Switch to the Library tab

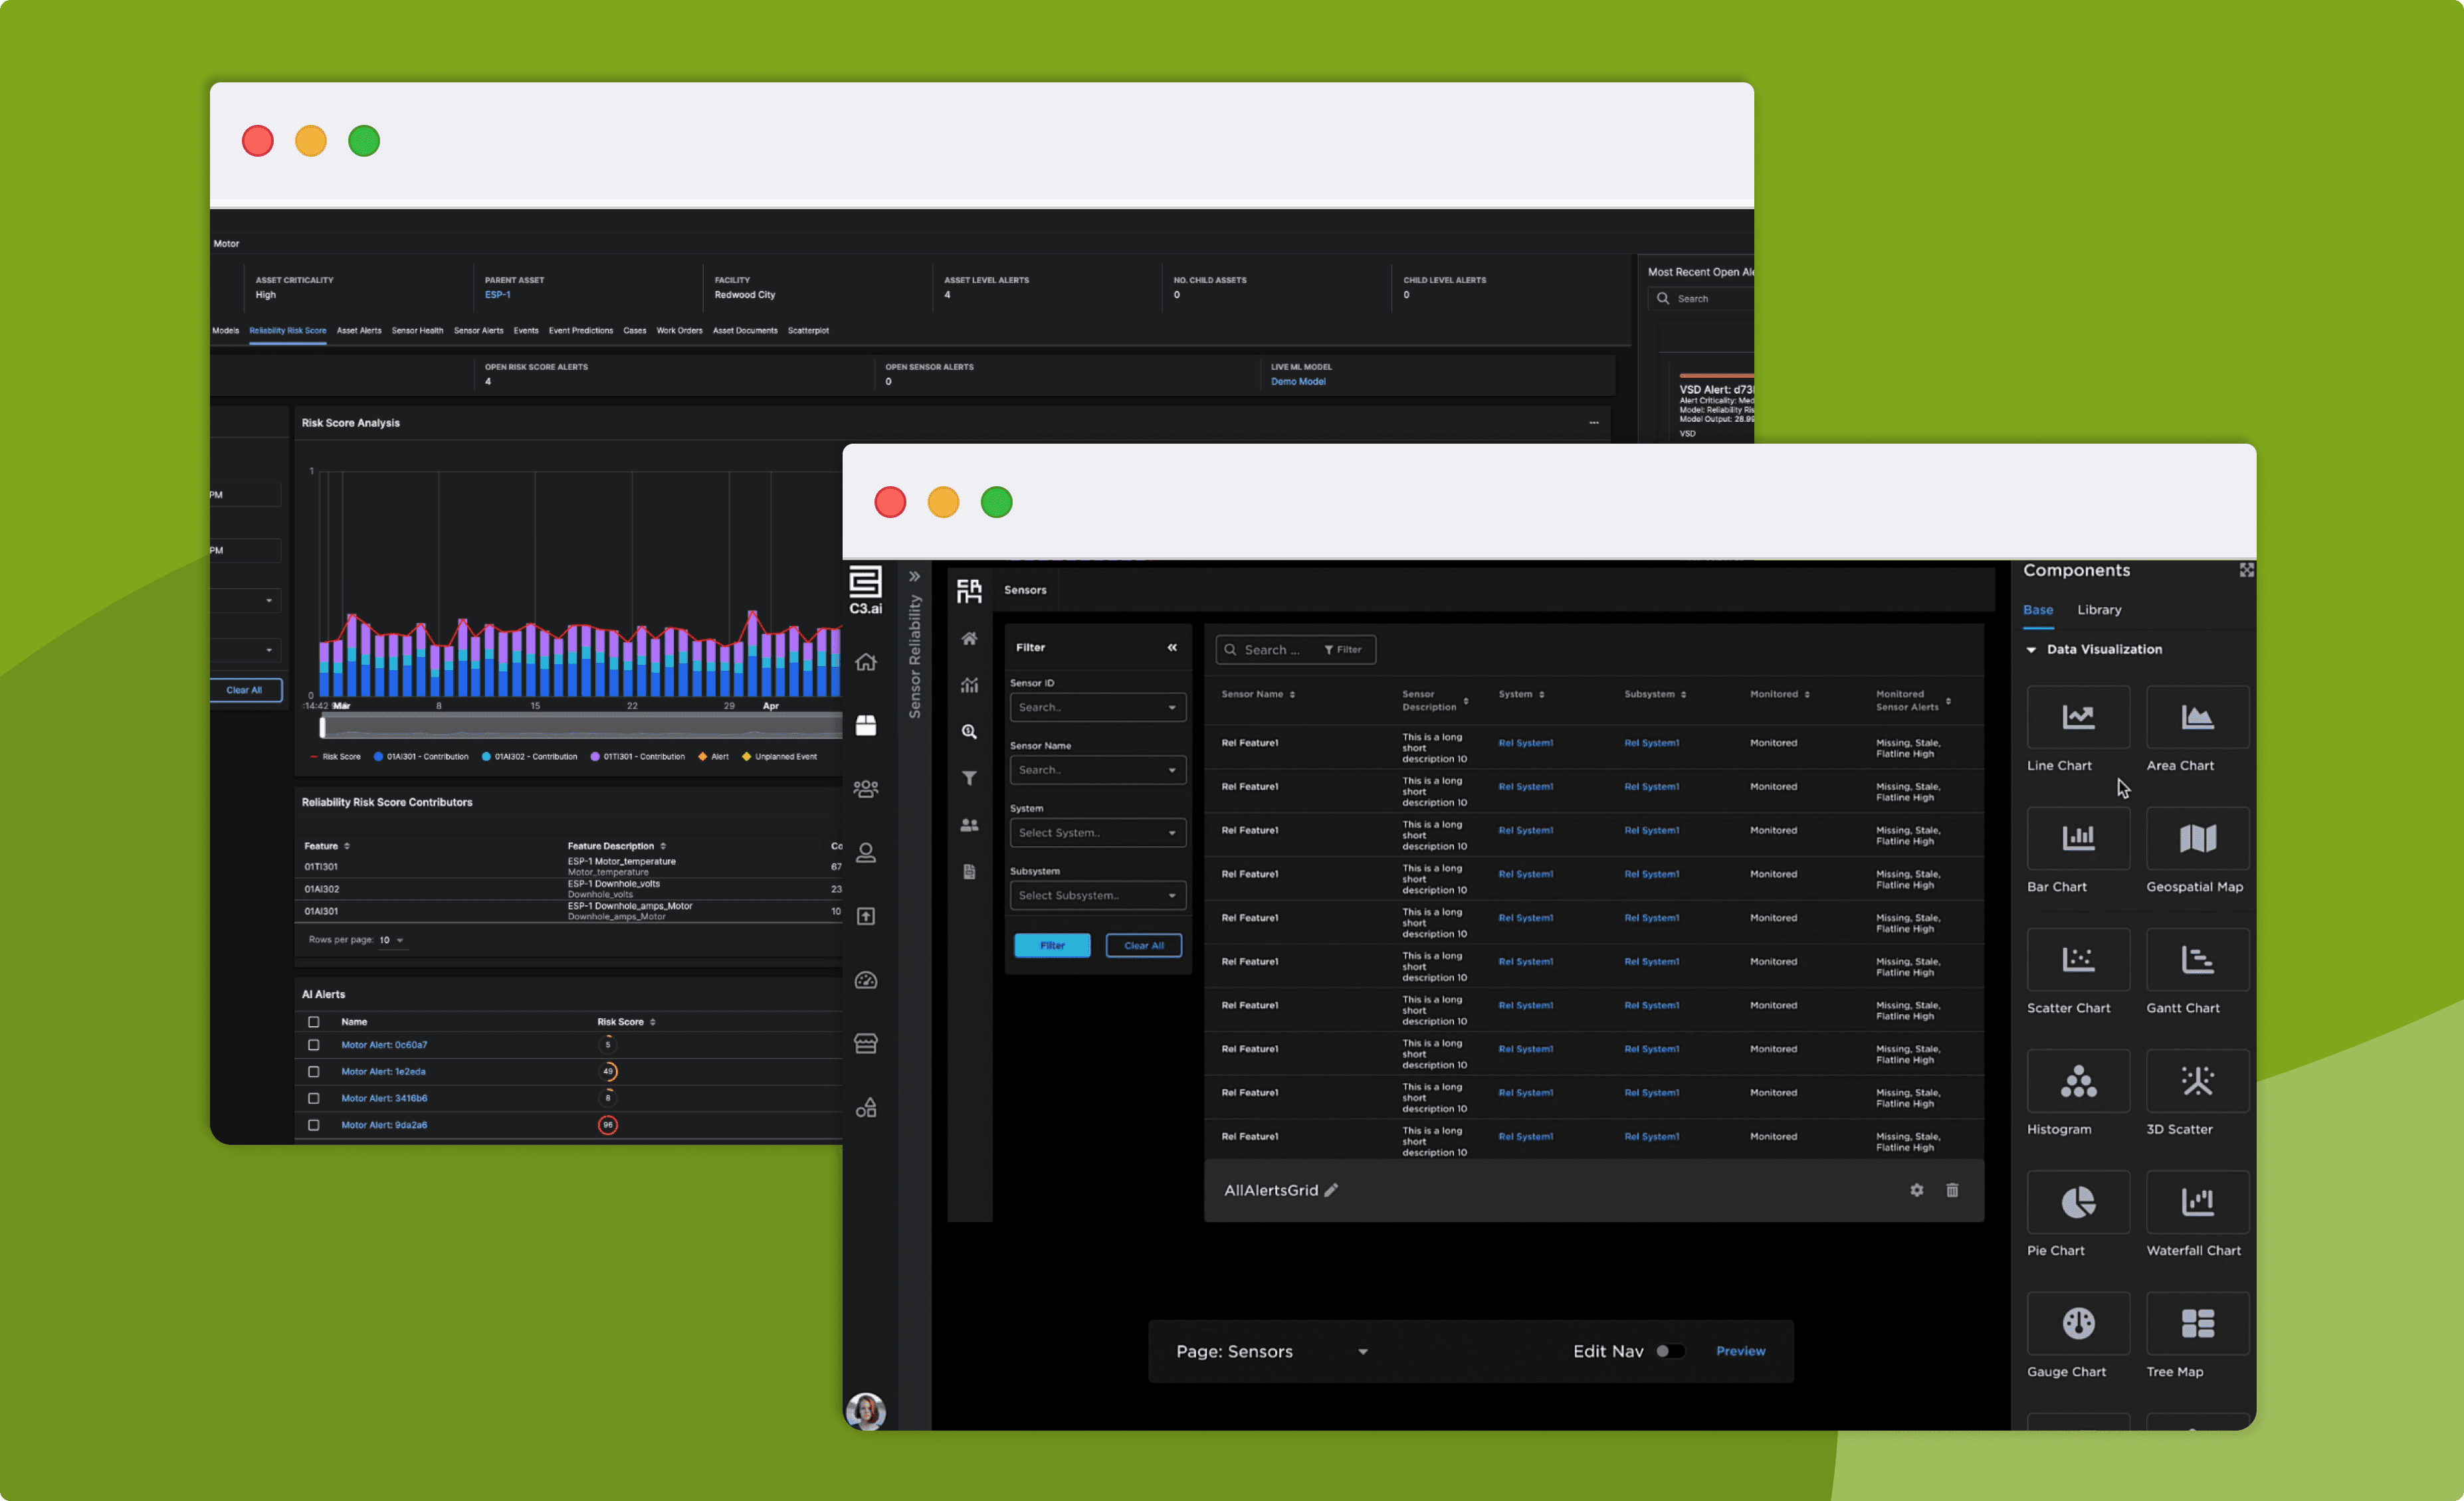[x=2098, y=610]
